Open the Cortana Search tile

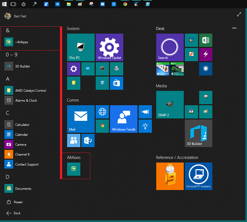coord(170,47)
